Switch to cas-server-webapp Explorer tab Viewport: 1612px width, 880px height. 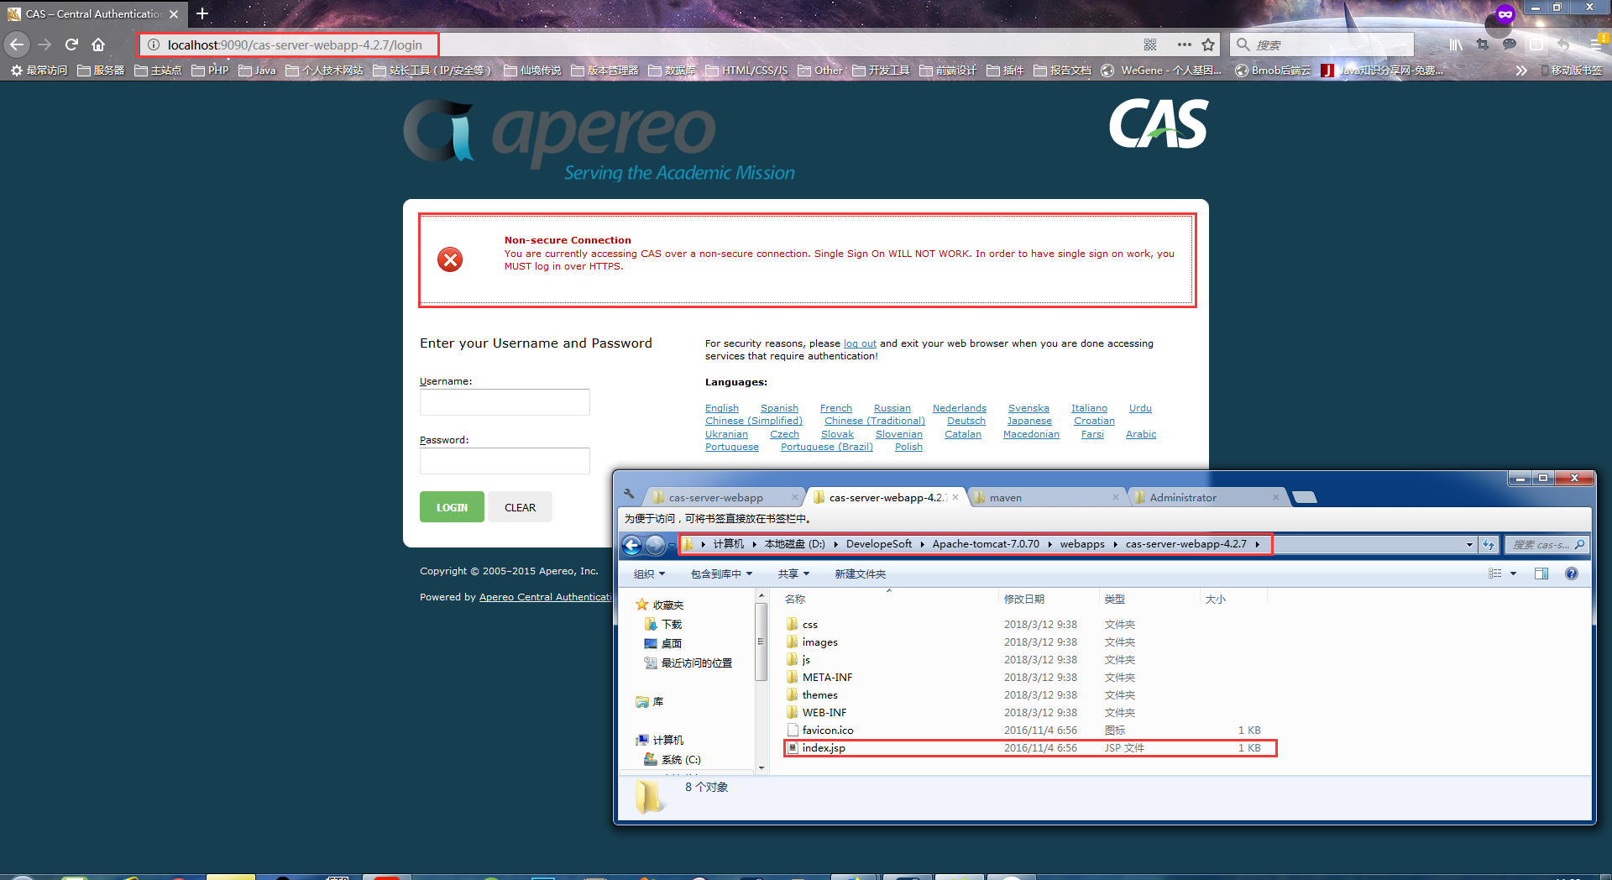716,497
